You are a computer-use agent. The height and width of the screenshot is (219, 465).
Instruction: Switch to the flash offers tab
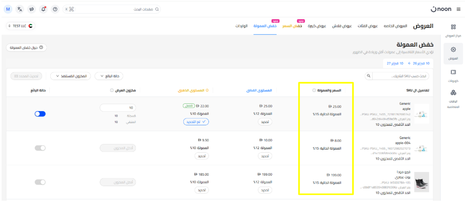pos(342,26)
